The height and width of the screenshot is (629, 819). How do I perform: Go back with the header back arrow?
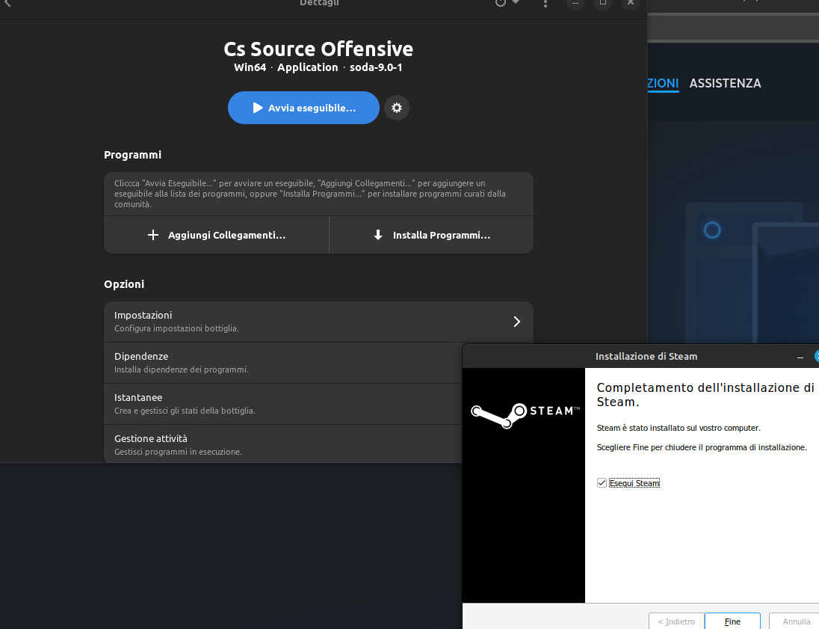(x=7, y=3)
